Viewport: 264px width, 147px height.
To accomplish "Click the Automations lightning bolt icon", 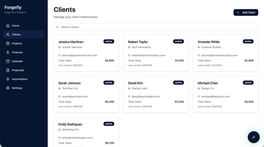I will [x=8, y=79].
